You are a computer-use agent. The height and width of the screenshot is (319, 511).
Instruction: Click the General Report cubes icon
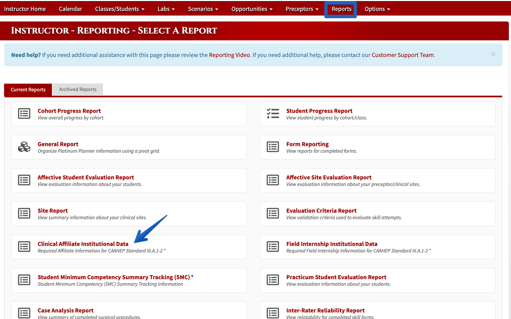24,147
